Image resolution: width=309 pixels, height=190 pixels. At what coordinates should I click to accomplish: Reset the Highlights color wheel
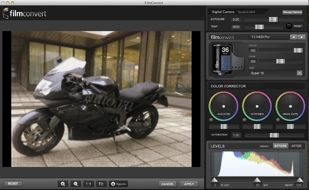pyautogui.click(x=278, y=120)
